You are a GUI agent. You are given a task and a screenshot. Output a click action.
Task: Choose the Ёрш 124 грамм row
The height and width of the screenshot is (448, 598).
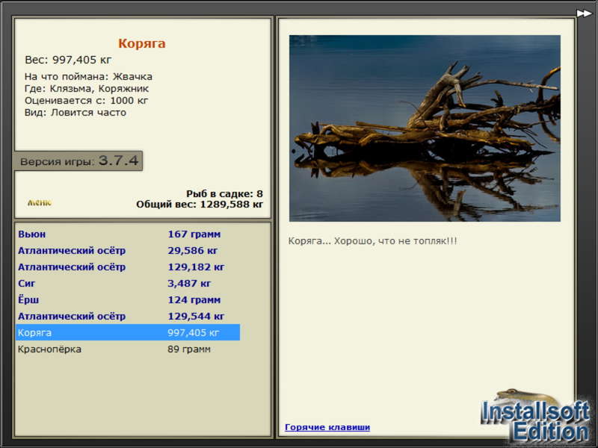coord(128,299)
